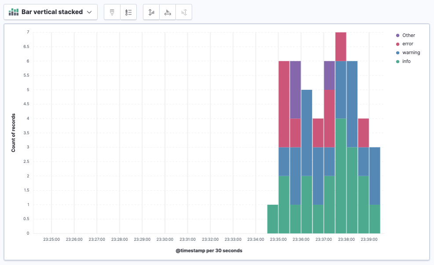Screen dimensions: 434x265
Task: Toggle the error series in the legend
Action: pyautogui.click(x=407, y=44)
